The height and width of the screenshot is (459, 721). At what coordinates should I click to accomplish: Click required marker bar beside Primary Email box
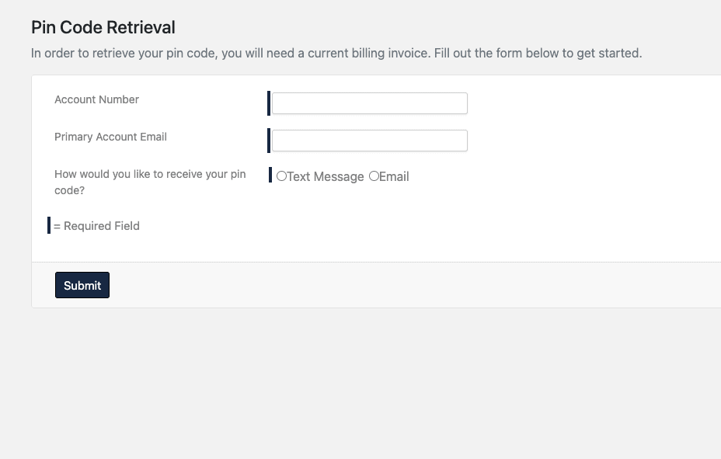click(x=269, y=141)
